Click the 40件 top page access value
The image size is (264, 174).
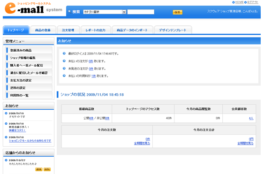pyautogui.click(x=169, y=118)
